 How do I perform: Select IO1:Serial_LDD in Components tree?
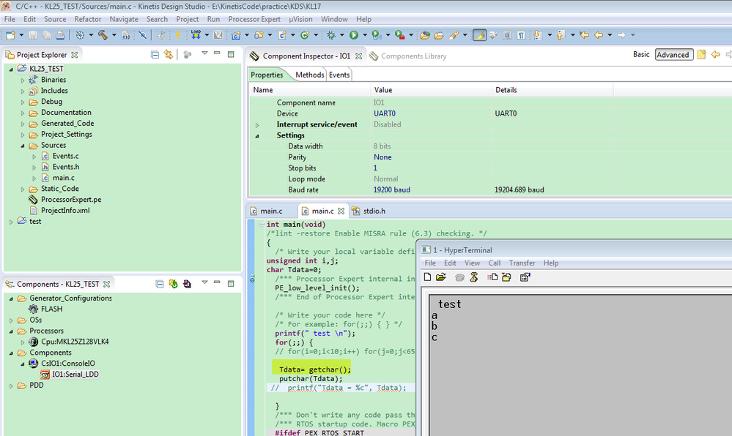(x=74, y=375)
